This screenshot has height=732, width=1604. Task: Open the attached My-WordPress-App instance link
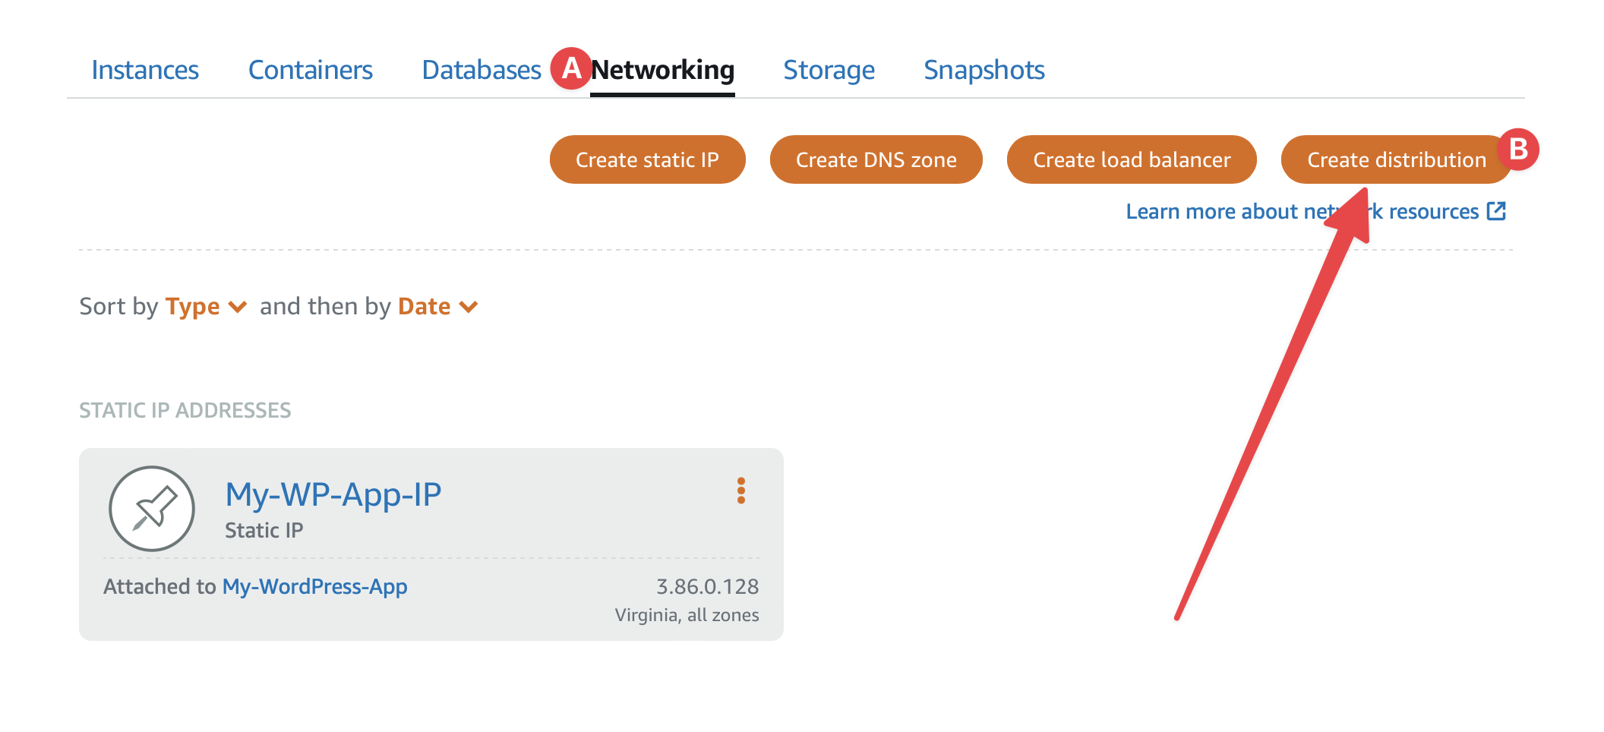(x=314, y=586)
